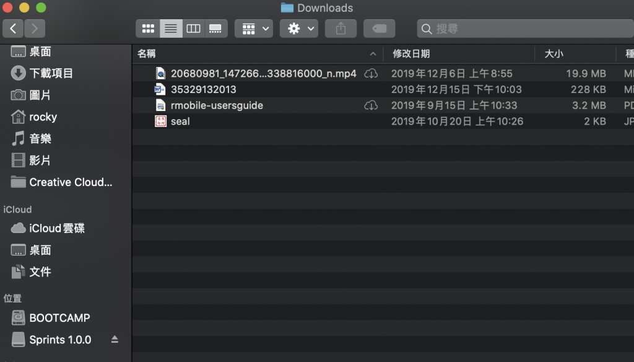The height and width of the screenshot is (362, 634).
Task: Switch to gallery view
Action: [215, 29]
